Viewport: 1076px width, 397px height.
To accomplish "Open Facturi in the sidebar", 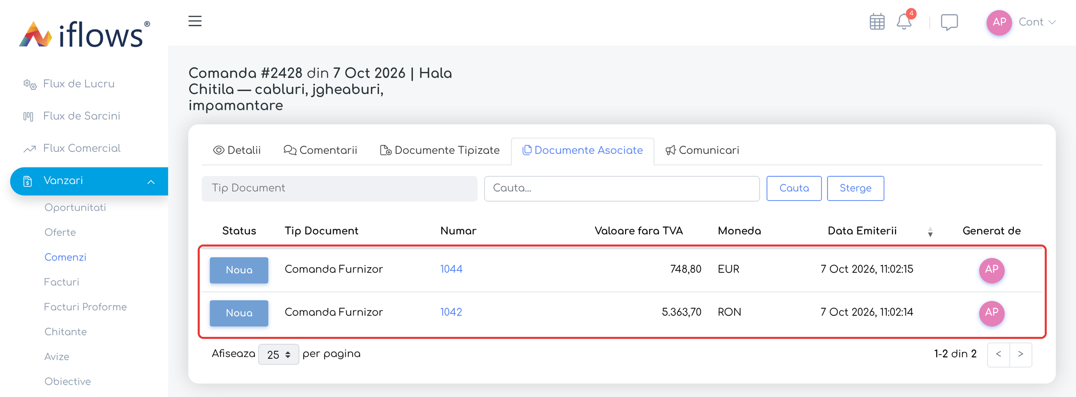I will pos(62,282).
